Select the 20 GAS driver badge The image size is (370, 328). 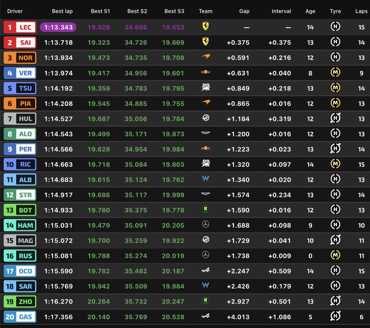[x=20, y=317]
